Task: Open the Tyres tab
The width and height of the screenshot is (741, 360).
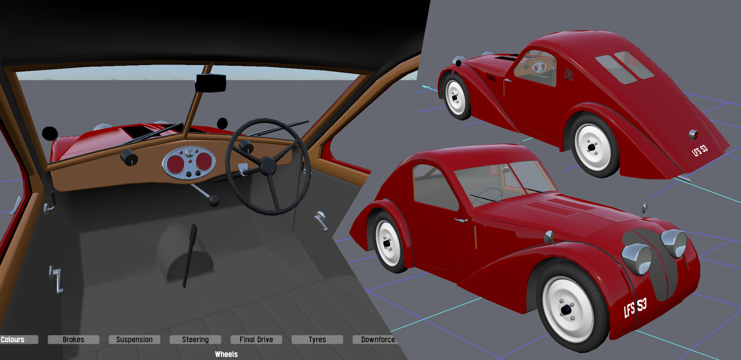Action: pos(317,340)
